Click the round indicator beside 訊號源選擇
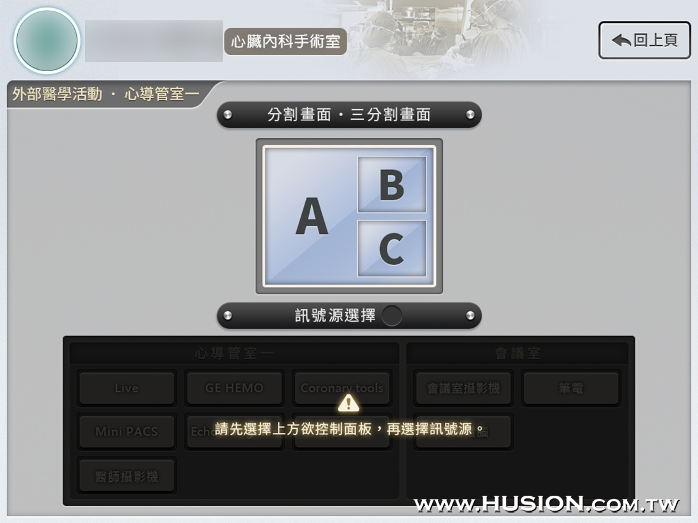The width and height of the screenshot is (698, 523). (392, 316)
